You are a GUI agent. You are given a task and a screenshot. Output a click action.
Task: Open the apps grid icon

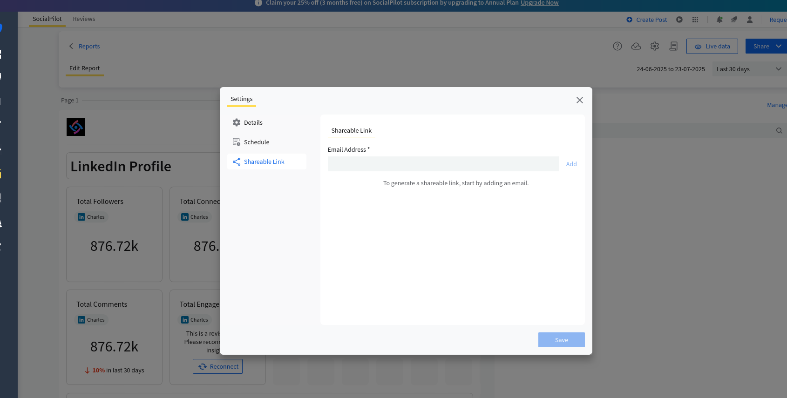pos(695,20)
